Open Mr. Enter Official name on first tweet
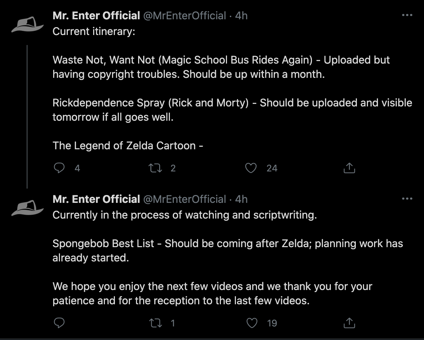 tap(96, 16)
